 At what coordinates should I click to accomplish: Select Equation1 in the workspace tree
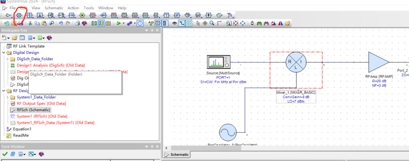point(22,129)
